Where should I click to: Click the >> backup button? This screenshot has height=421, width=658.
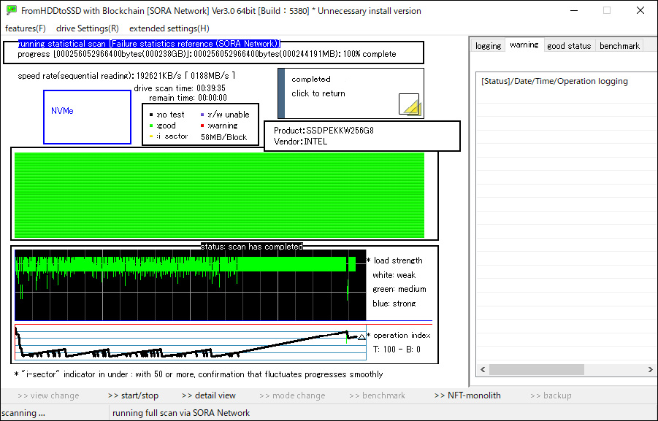pos(551,395)
